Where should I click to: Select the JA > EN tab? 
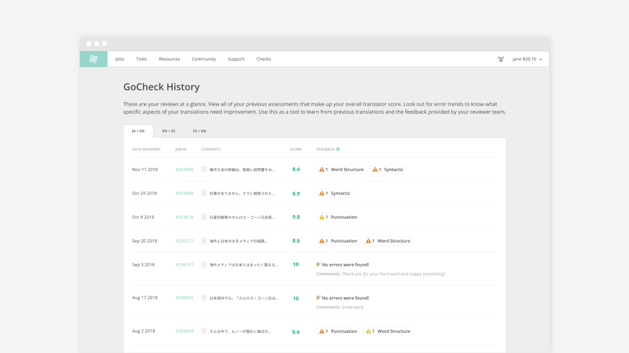[x=138, y=131]
